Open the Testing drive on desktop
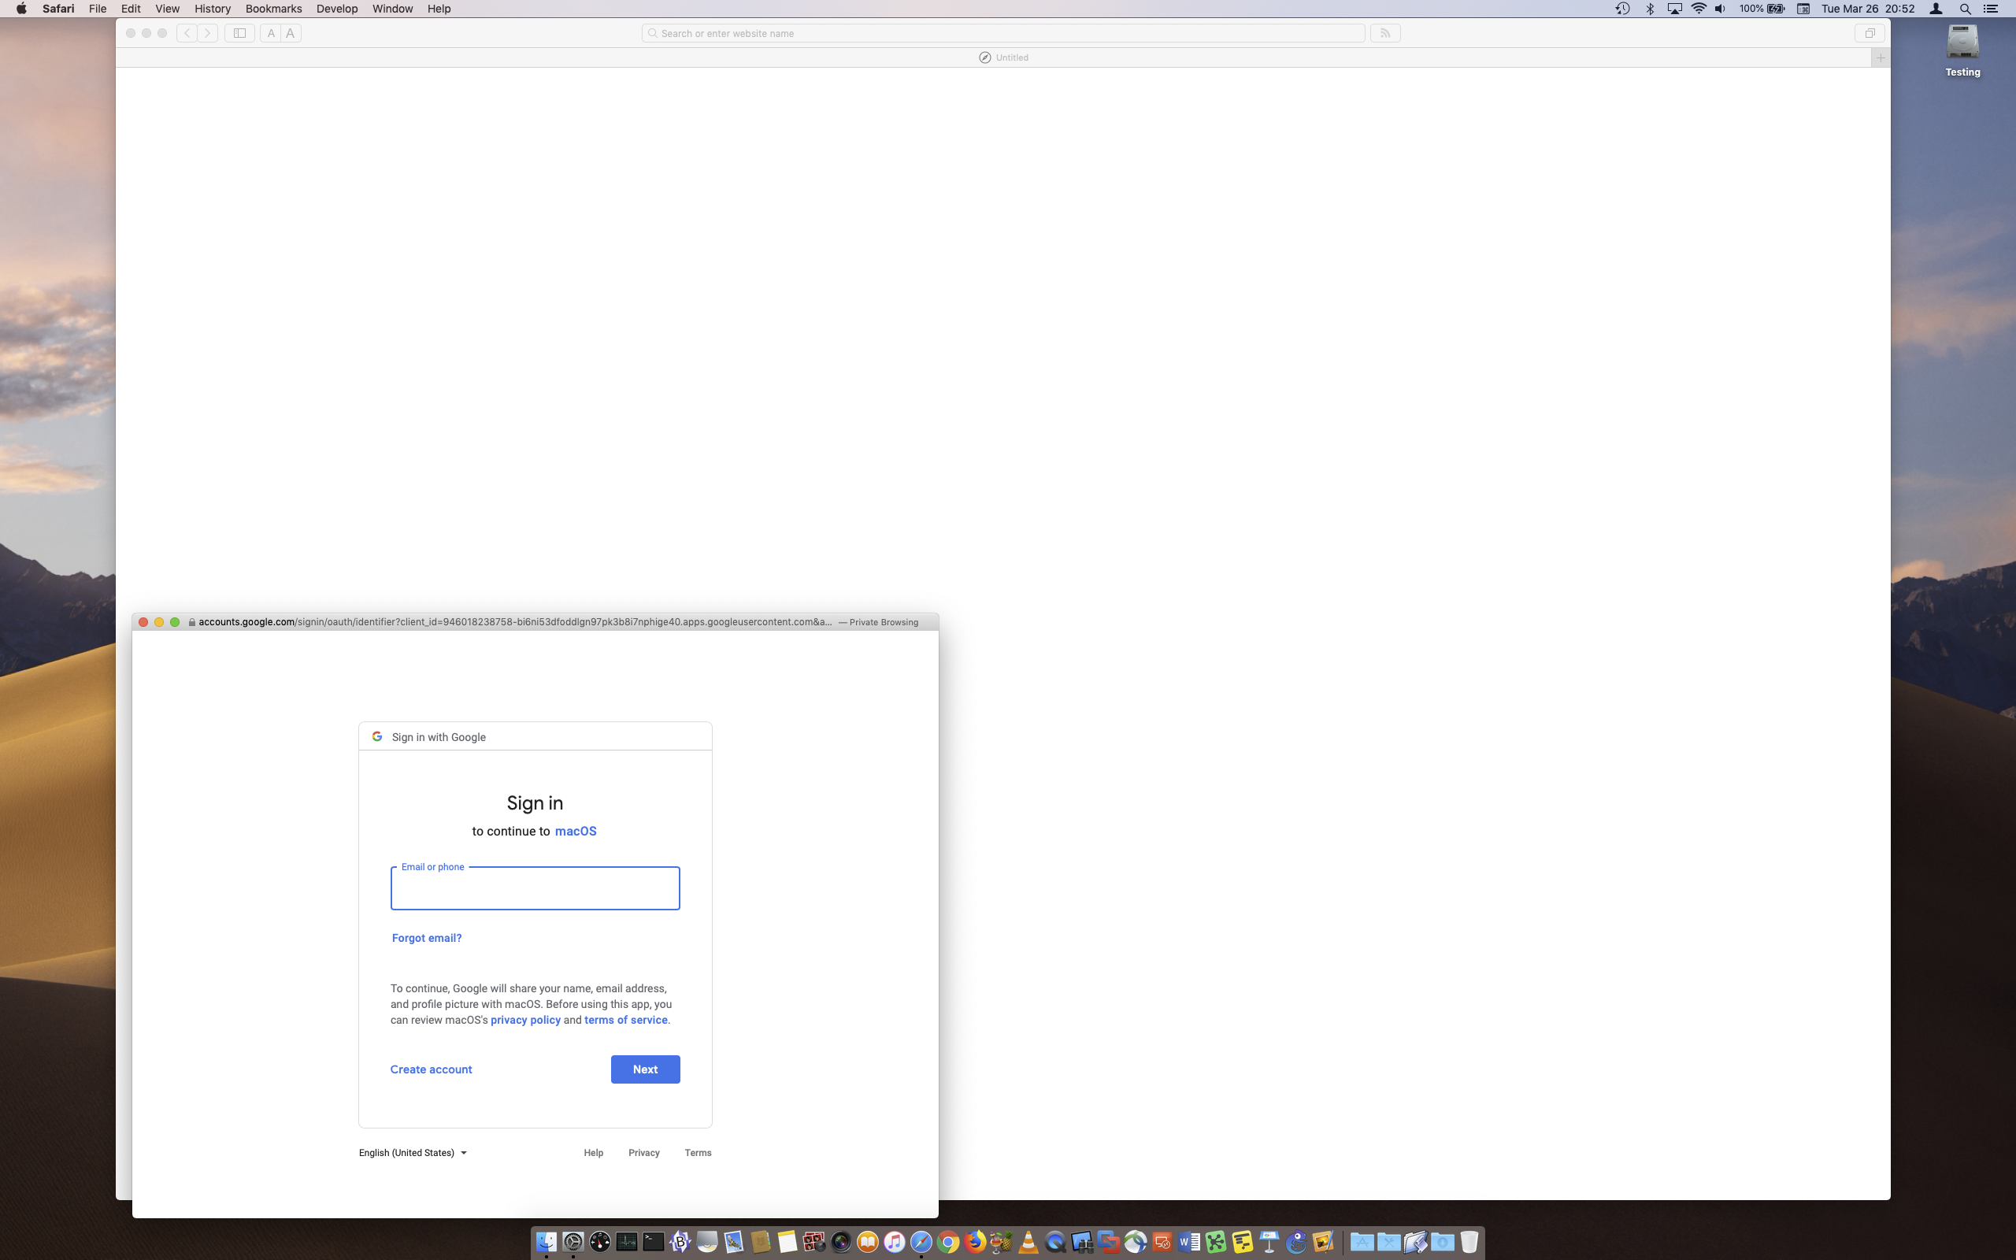Image resolution: width=2016 pixels, height=1260 pixels. (x=1962, y=43)
